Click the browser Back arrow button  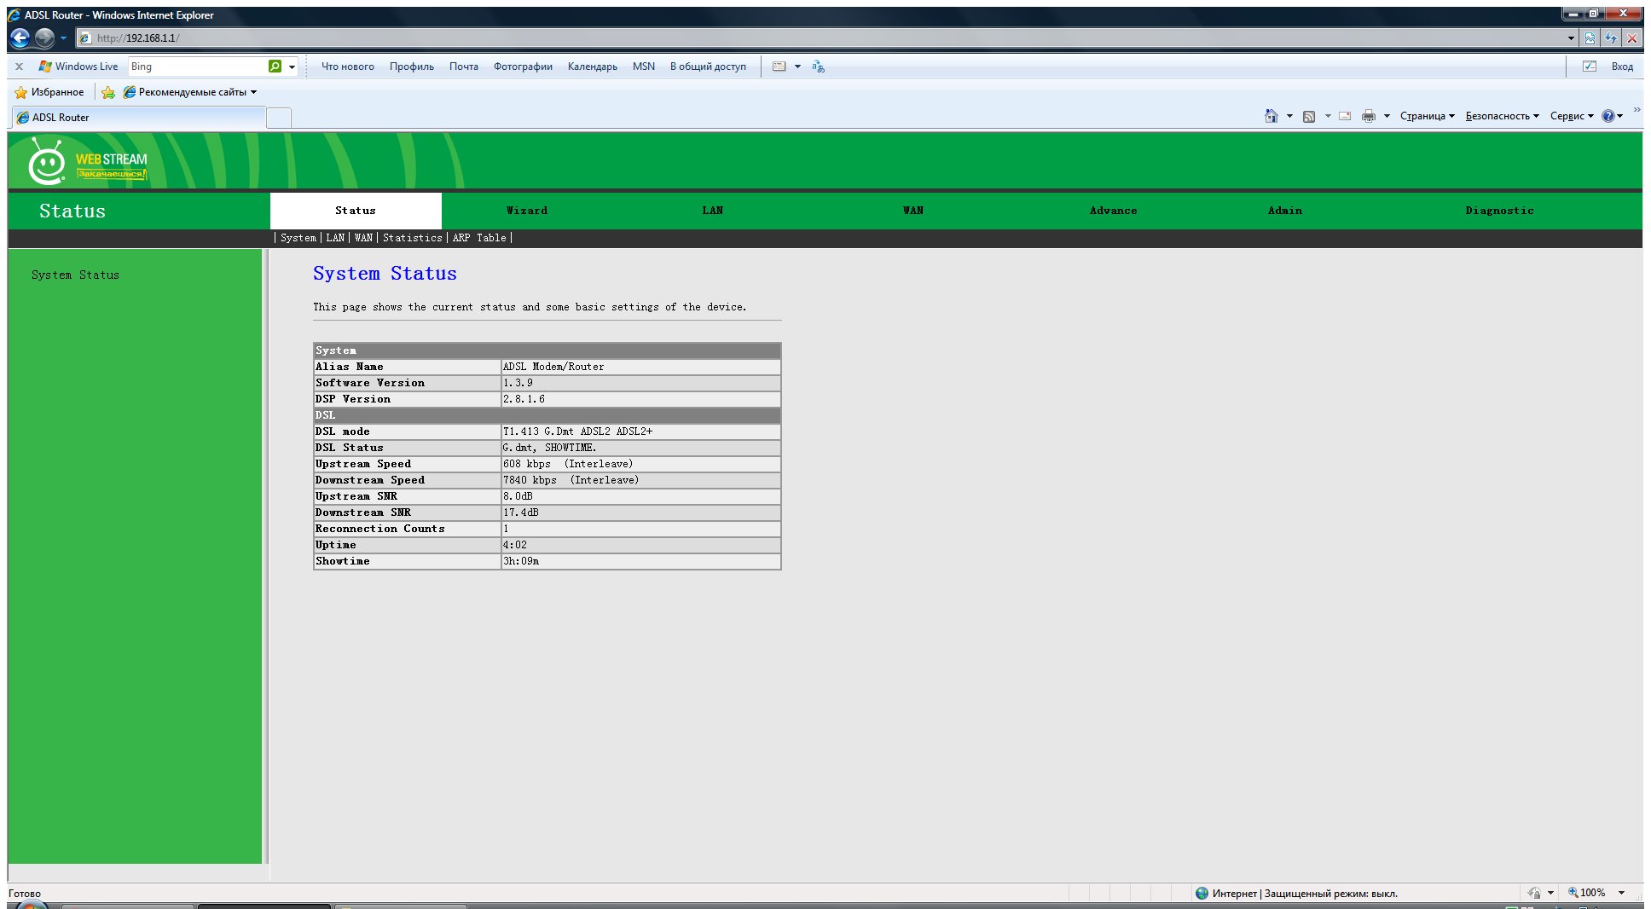[20, 38]
